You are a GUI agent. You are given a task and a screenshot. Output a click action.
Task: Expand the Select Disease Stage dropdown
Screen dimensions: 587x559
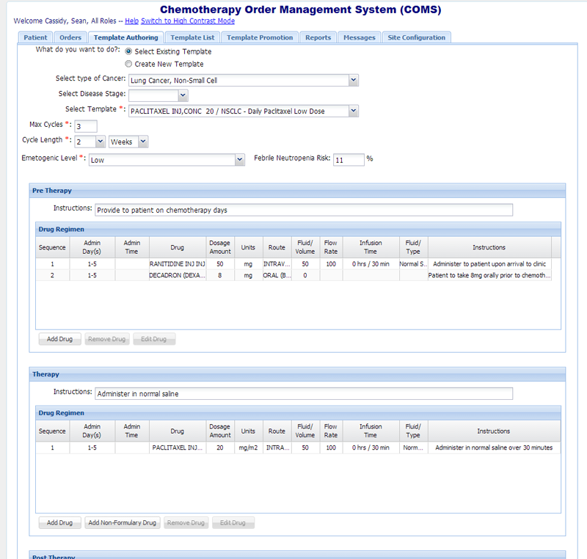183,95
